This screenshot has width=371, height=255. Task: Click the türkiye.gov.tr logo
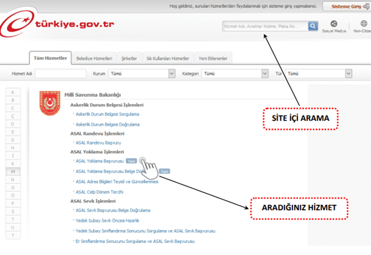[57, 24]
